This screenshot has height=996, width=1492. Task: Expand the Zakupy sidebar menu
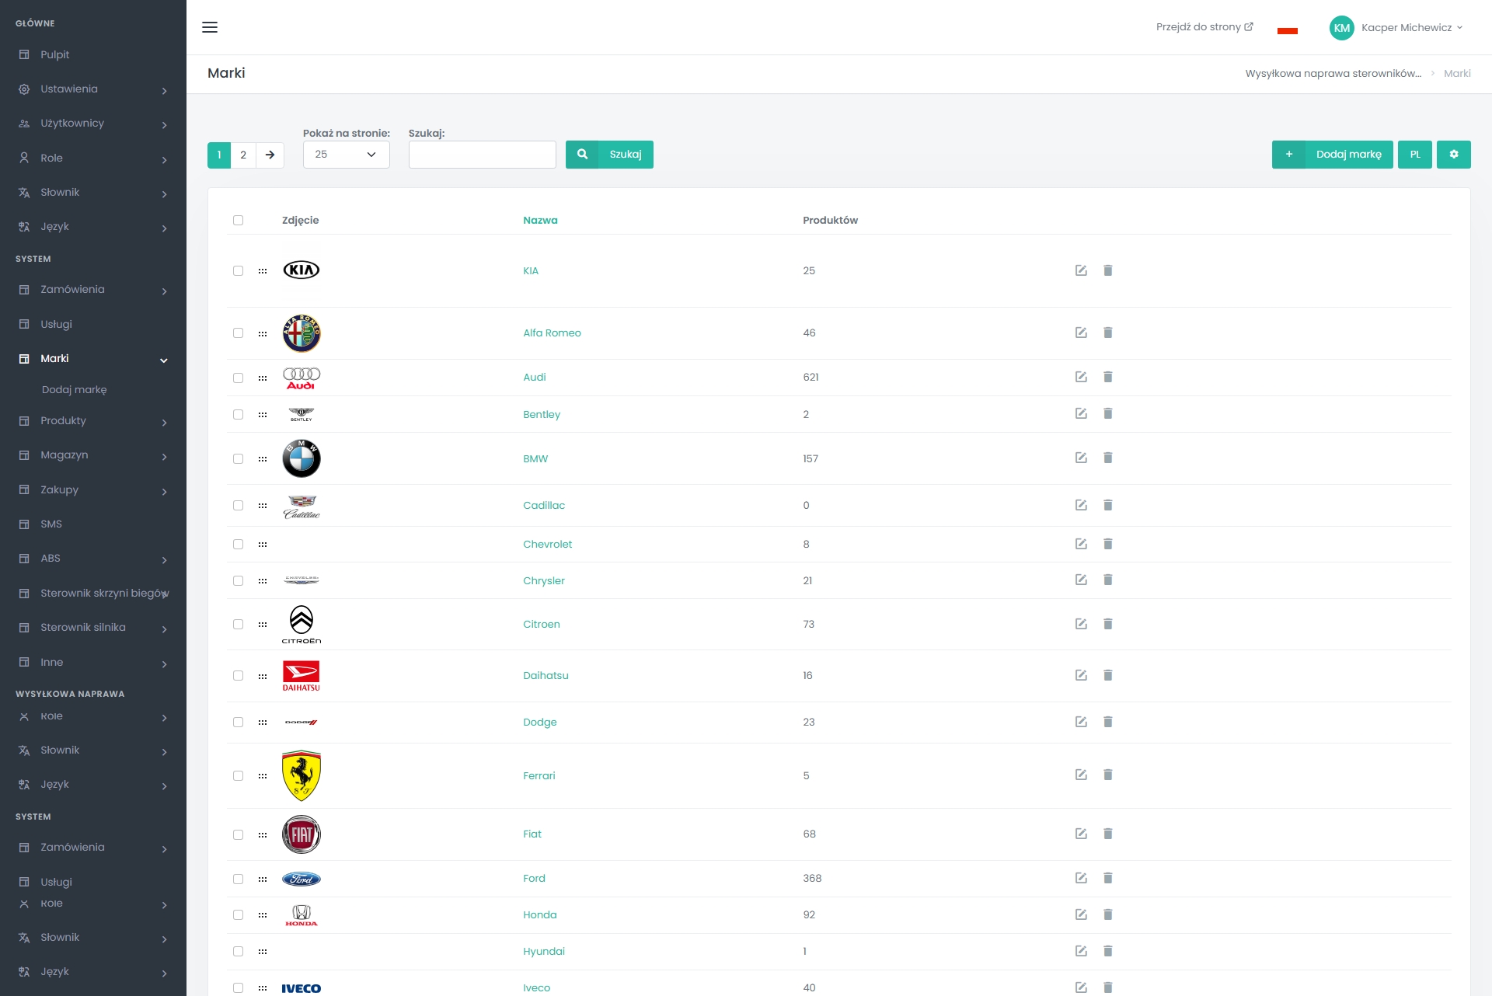(x=93, y=490)
